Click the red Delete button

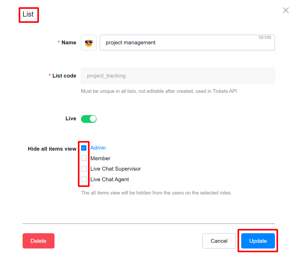point(38,241)
